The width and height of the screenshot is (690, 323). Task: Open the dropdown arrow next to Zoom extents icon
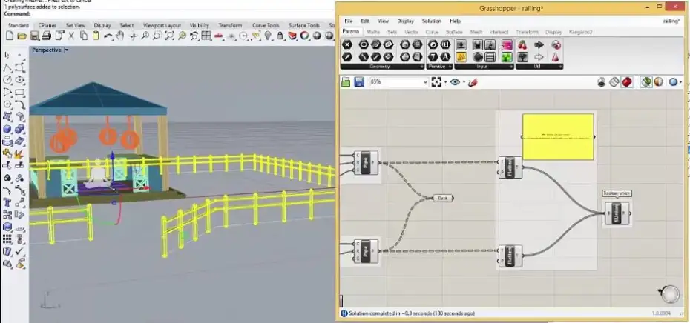(x=445, y=82)
